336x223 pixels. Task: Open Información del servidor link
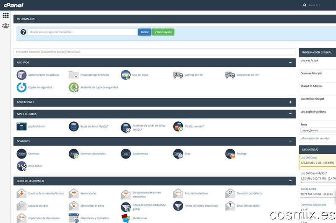315,138
